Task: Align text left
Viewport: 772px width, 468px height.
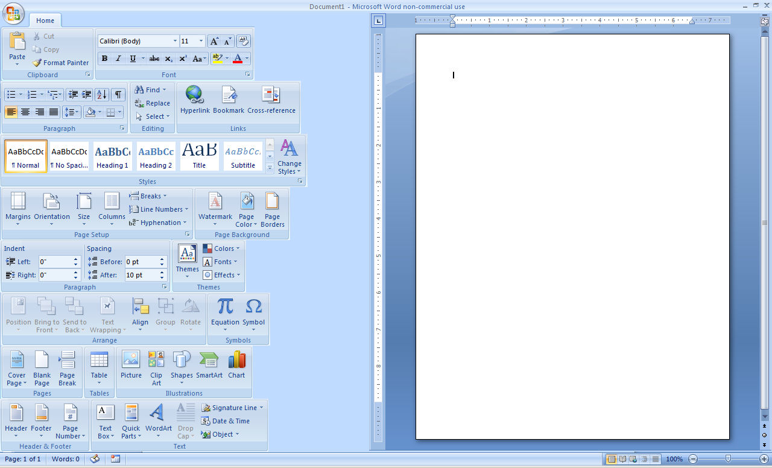Action: click(x=11, y=112)
